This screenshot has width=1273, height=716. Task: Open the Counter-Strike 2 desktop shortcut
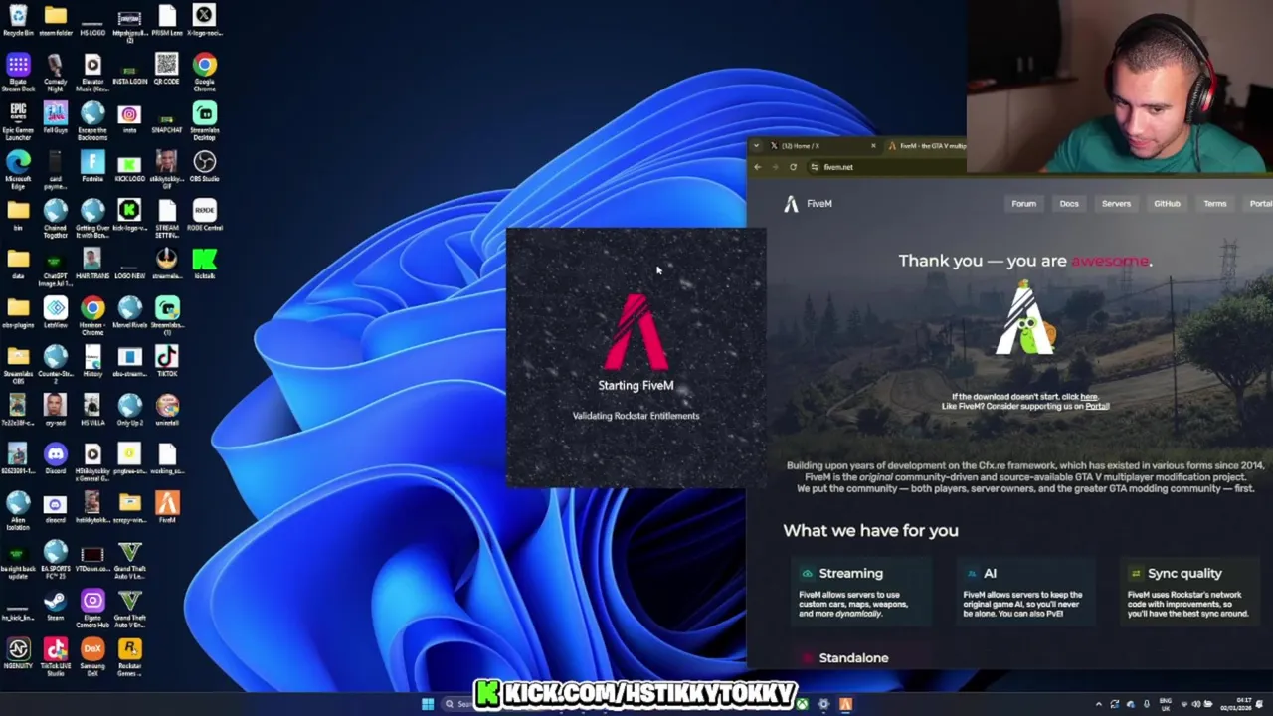pyautogui.click(x=55, y=365)
